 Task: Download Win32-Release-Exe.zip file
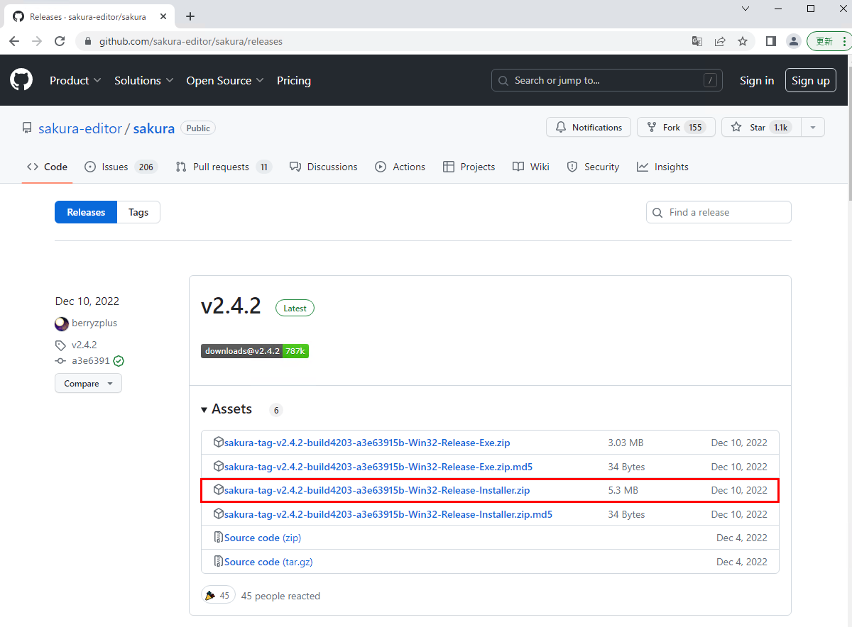pyautogui.click(x=367, y=443)
